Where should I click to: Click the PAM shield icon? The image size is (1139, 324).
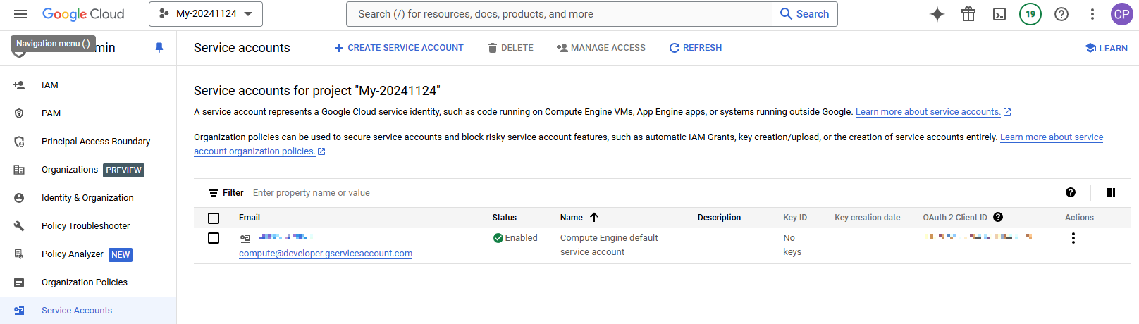click(x=19, y=113)
